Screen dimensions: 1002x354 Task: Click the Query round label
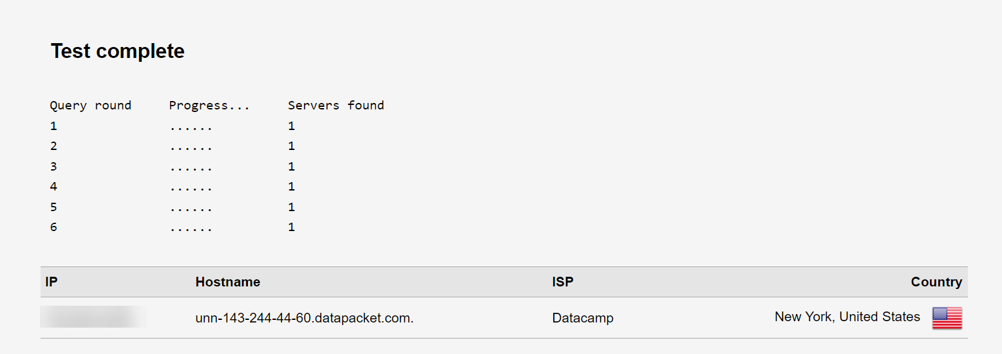click(x=91, y=106)
